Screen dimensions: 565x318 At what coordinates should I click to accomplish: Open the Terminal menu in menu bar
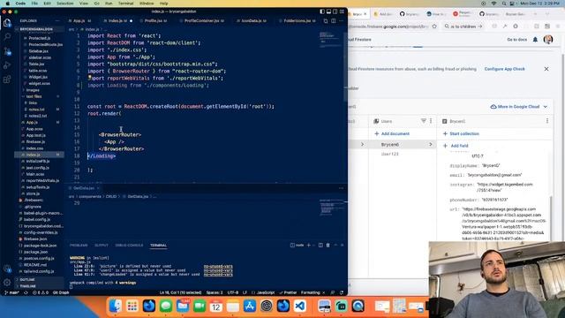click(x=125, y=4)
